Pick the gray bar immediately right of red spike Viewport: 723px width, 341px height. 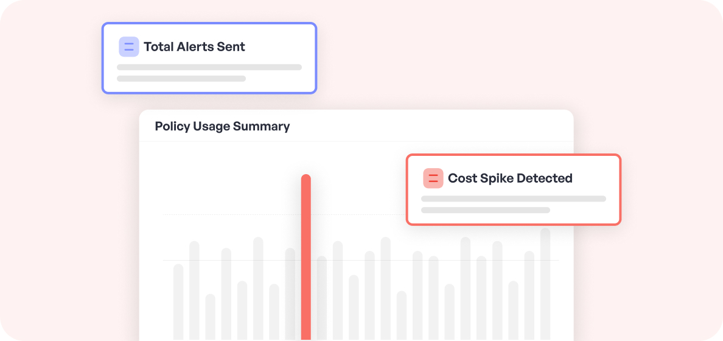click(x=322, y=297)
